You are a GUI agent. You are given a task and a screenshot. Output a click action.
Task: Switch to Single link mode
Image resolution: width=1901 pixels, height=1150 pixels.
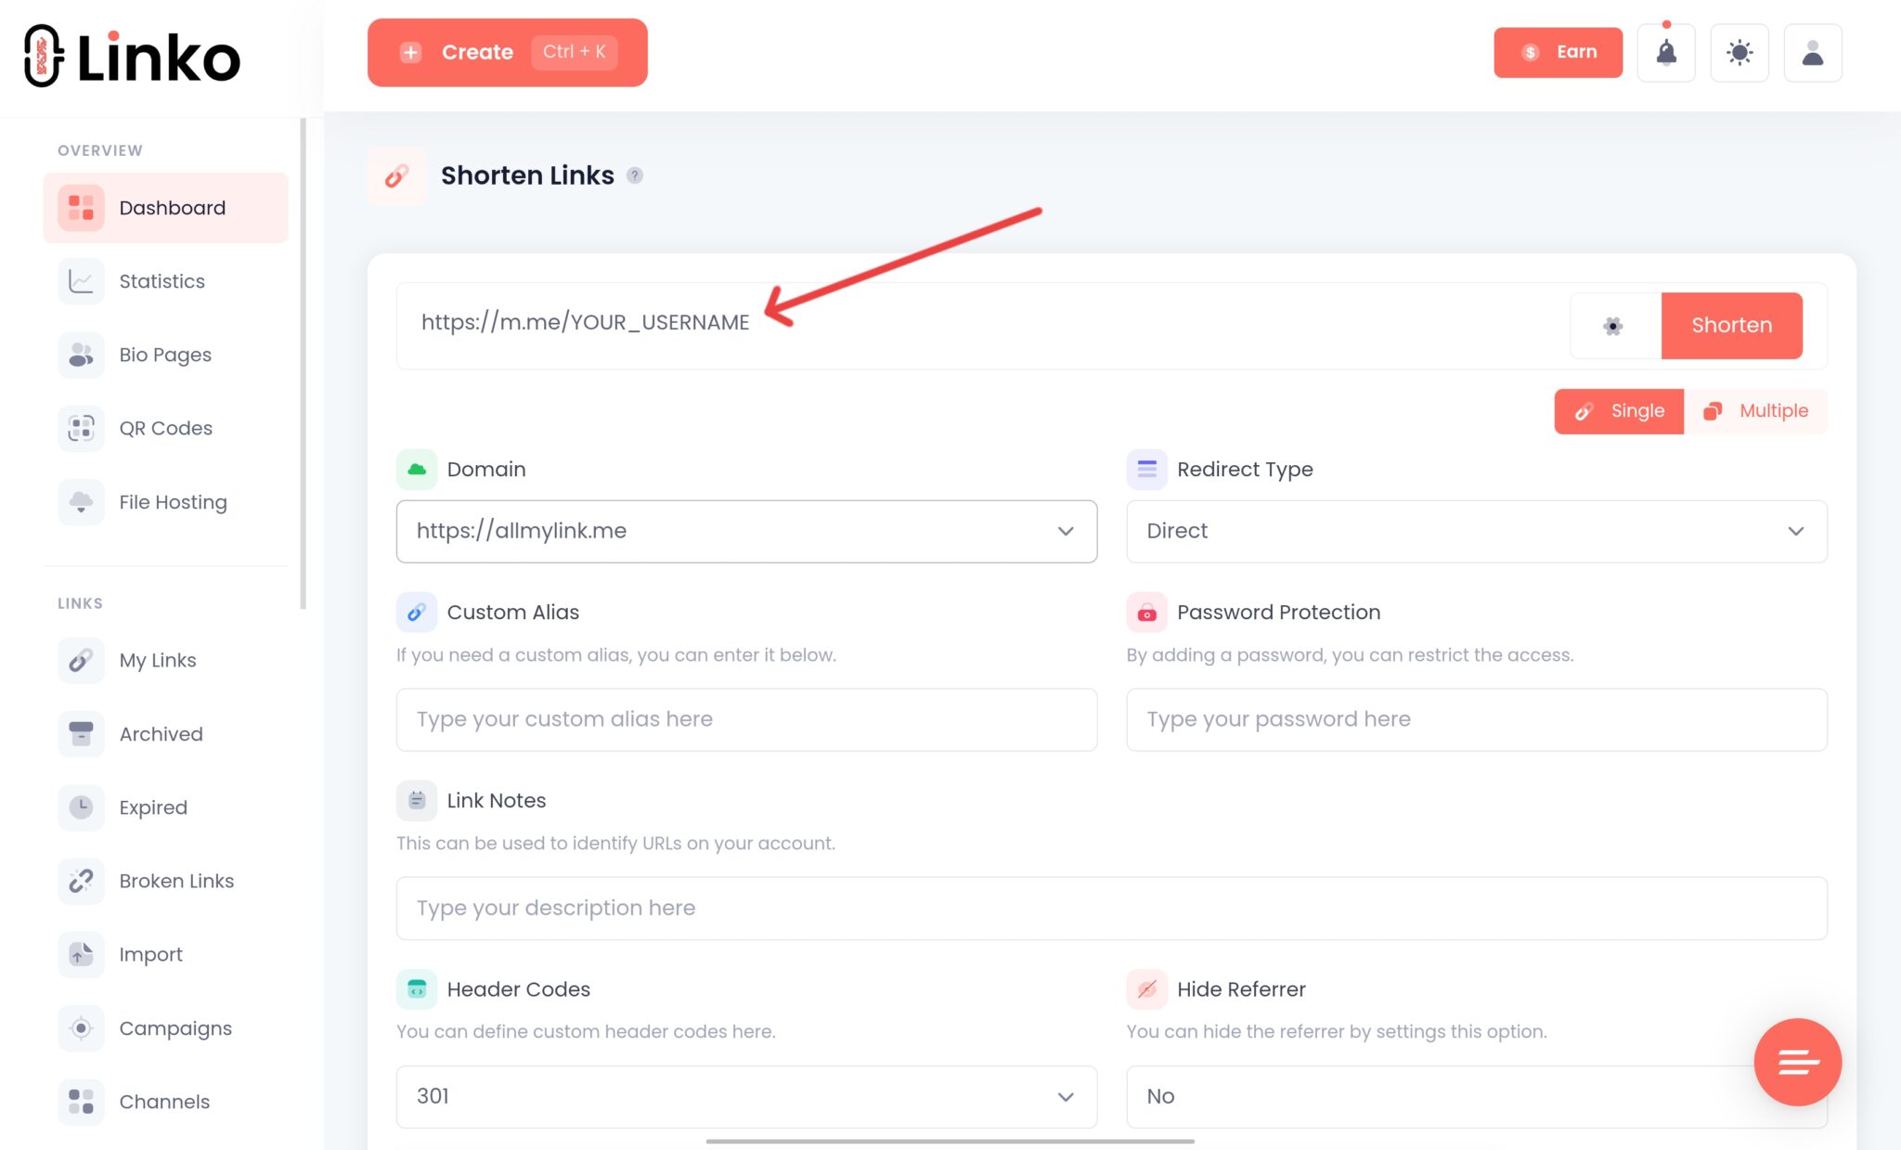[1619, 411]
